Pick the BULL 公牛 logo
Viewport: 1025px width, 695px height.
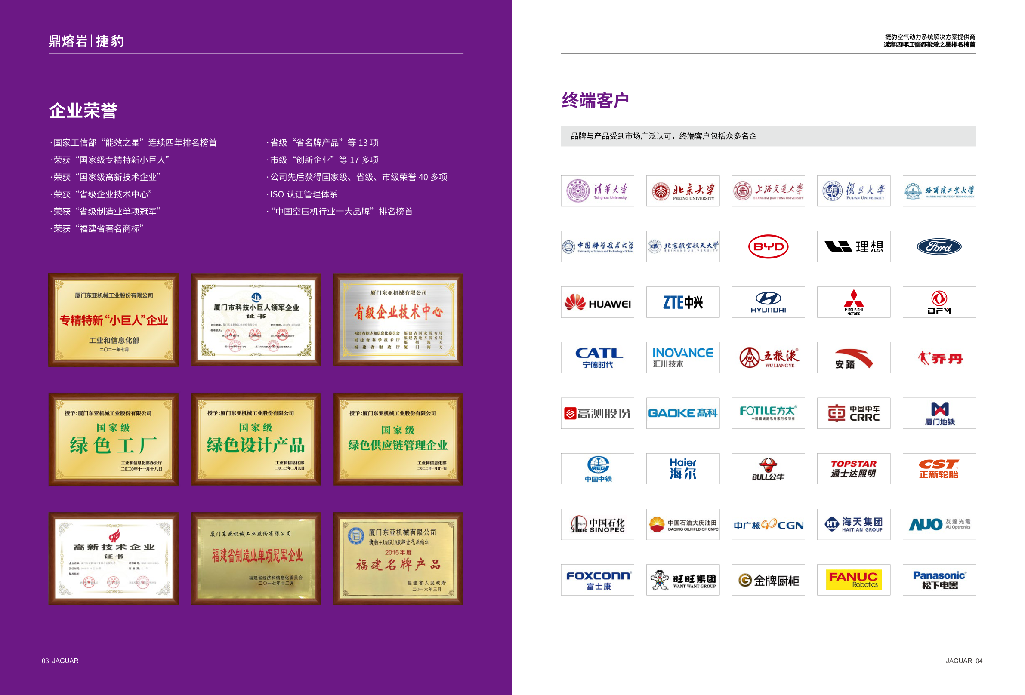pyautogui.click(x=768, y=468)
